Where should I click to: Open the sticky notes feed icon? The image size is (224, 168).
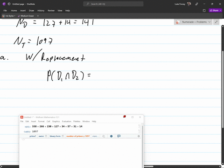pos(204,11)
